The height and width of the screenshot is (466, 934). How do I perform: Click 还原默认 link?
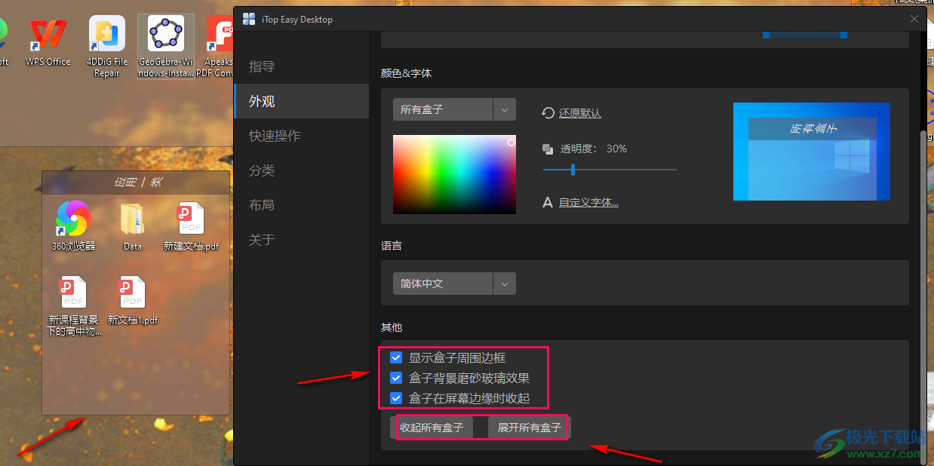point(580,113)
